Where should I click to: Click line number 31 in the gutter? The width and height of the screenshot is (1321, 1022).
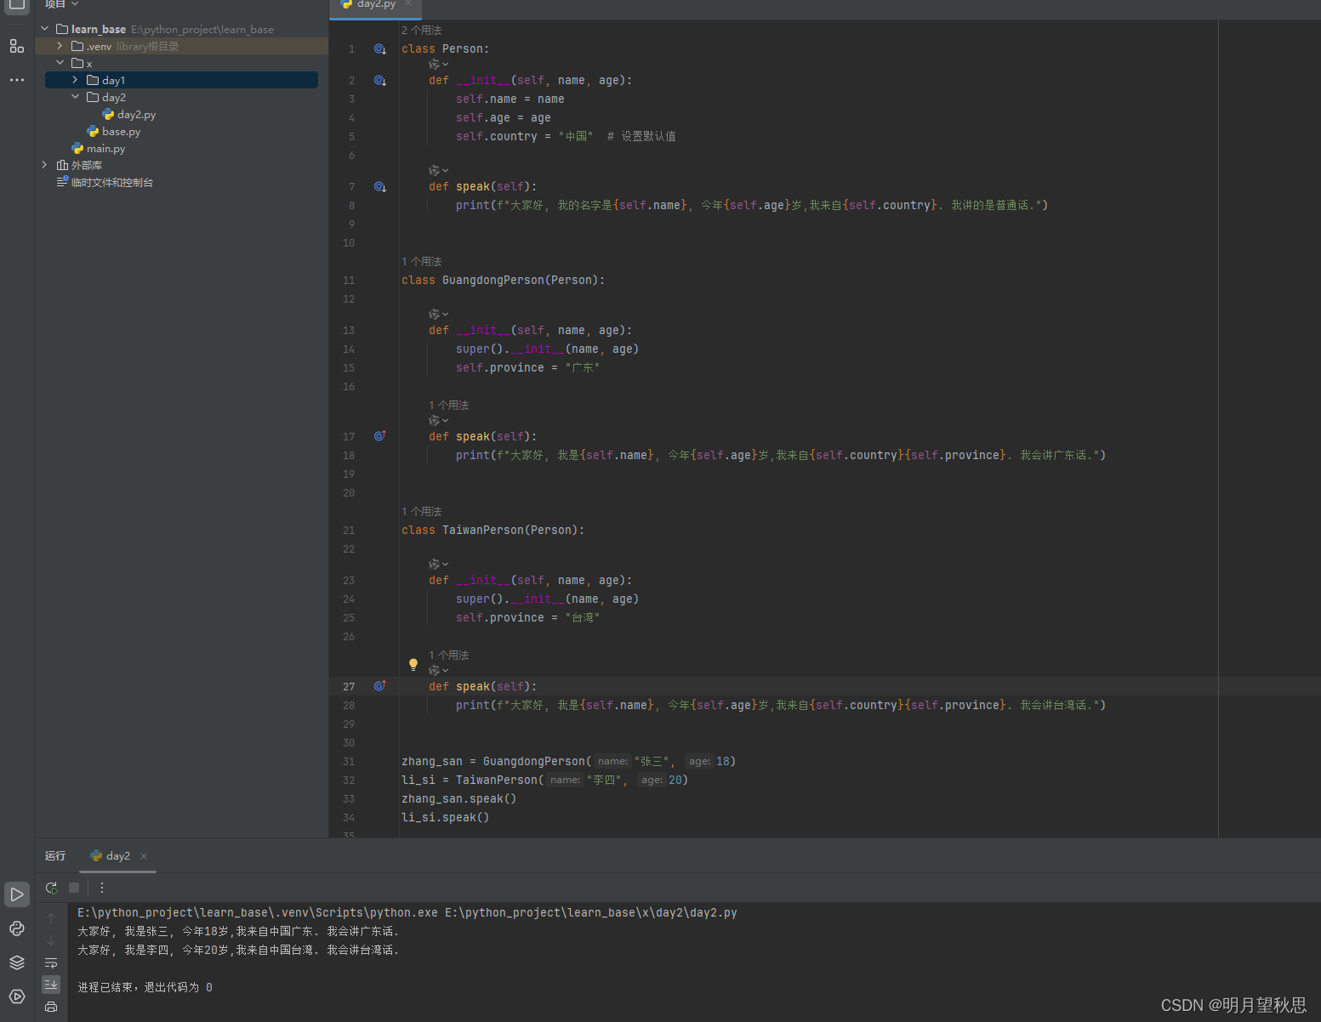click(x=349, y=762)
